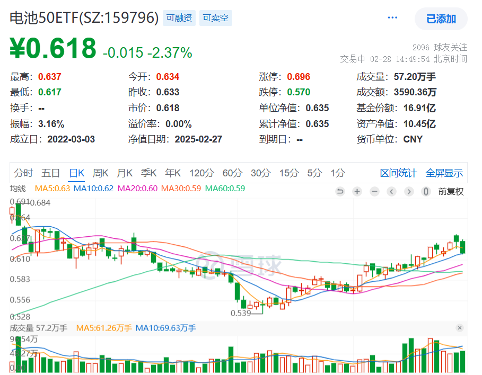Image resolution: width=482 pixels, height=375 pixels.
Task: Open the 前复权 price adjustment dropdown
Action: pyautogui.click(x=451, y=191)
